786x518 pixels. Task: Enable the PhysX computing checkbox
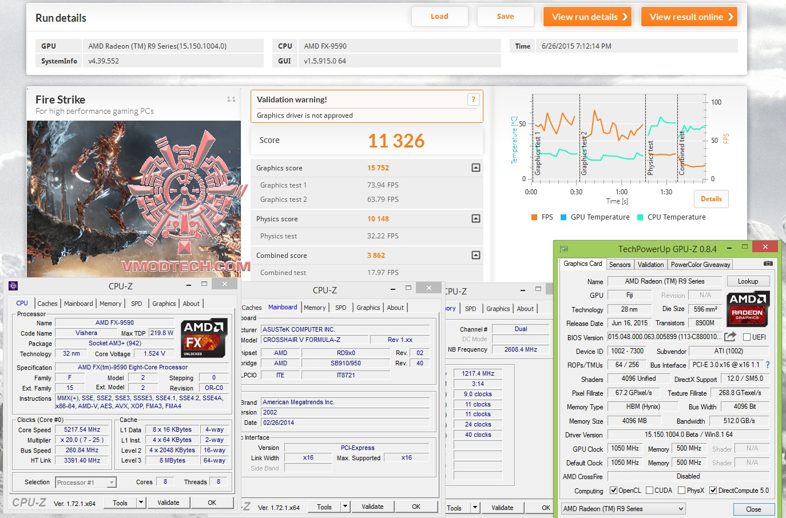point(681,491)
